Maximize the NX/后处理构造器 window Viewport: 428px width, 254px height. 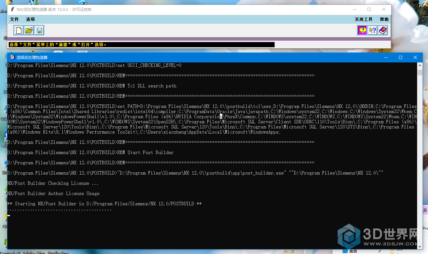coord(369,10)
